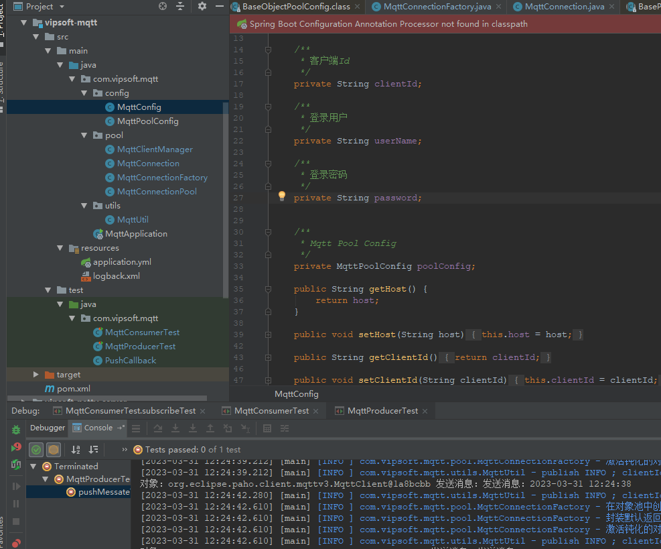This screenshot has height=549, width=661.
Task: Click the Spring icon on the configuration warning banner
Action: tap(241, 23)
